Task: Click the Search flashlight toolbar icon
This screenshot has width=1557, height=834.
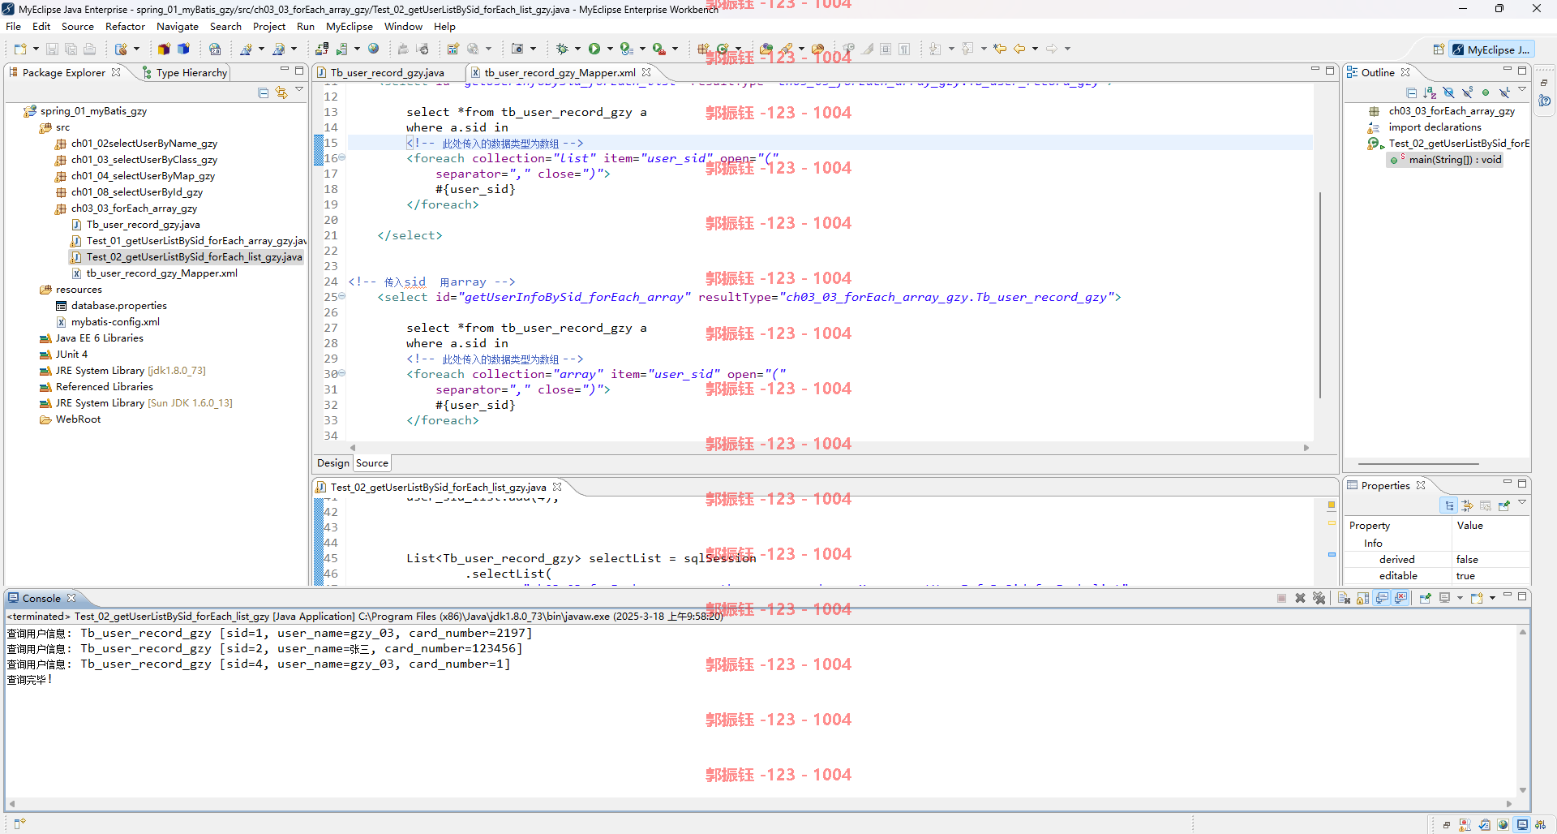Action: click(x=786, y=49)
